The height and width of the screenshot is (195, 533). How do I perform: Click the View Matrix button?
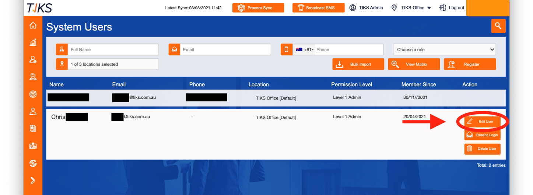click(x=414, y=64)
